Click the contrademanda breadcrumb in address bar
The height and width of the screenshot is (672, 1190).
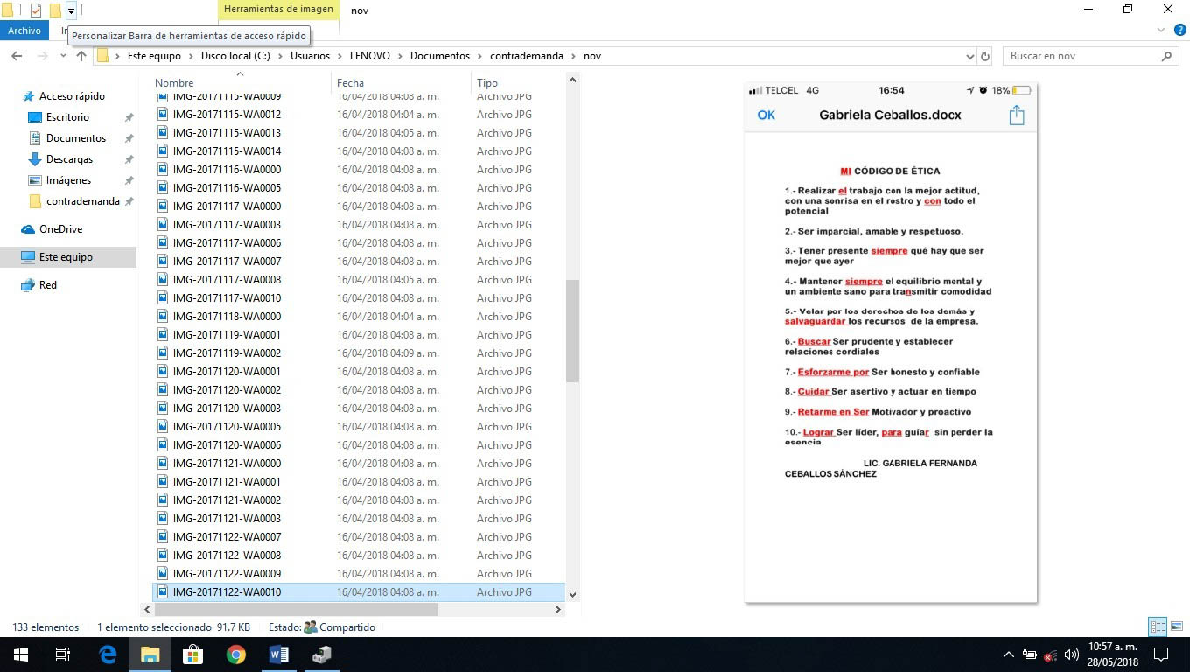(x=526, y=56)
